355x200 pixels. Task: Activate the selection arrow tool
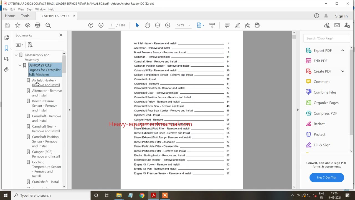137,25
